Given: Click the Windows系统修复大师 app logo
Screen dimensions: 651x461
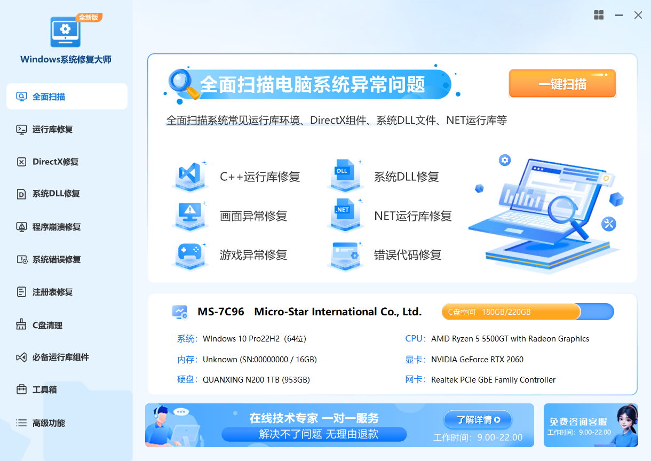Looking at the screenshot, I should 66,32.
